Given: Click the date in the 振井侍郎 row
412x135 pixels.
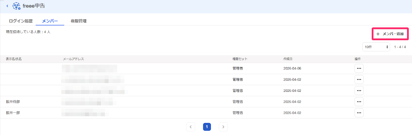Looking at the screenshot, I should click(x=292, y=102).
